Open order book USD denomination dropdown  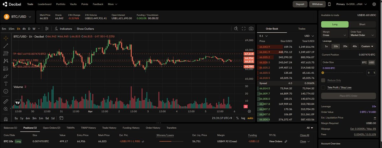click(309, 36)
